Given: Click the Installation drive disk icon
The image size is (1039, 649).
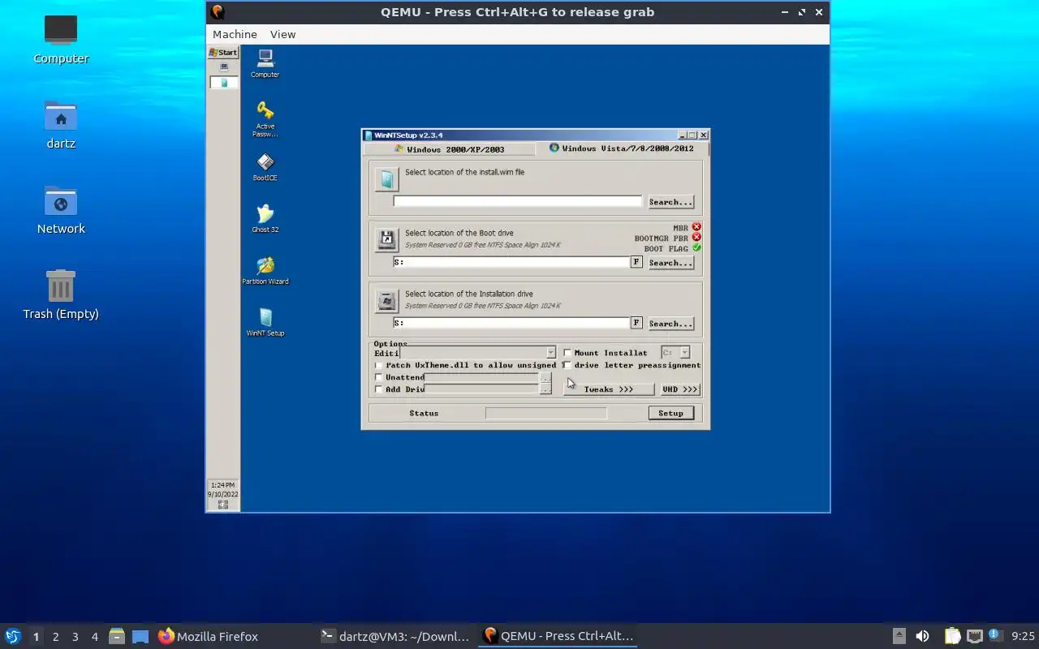Looking at the screenshot, I should click(387, 301).
